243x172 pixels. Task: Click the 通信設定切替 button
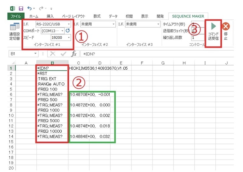pyautogui.click(x=14, y=31)
